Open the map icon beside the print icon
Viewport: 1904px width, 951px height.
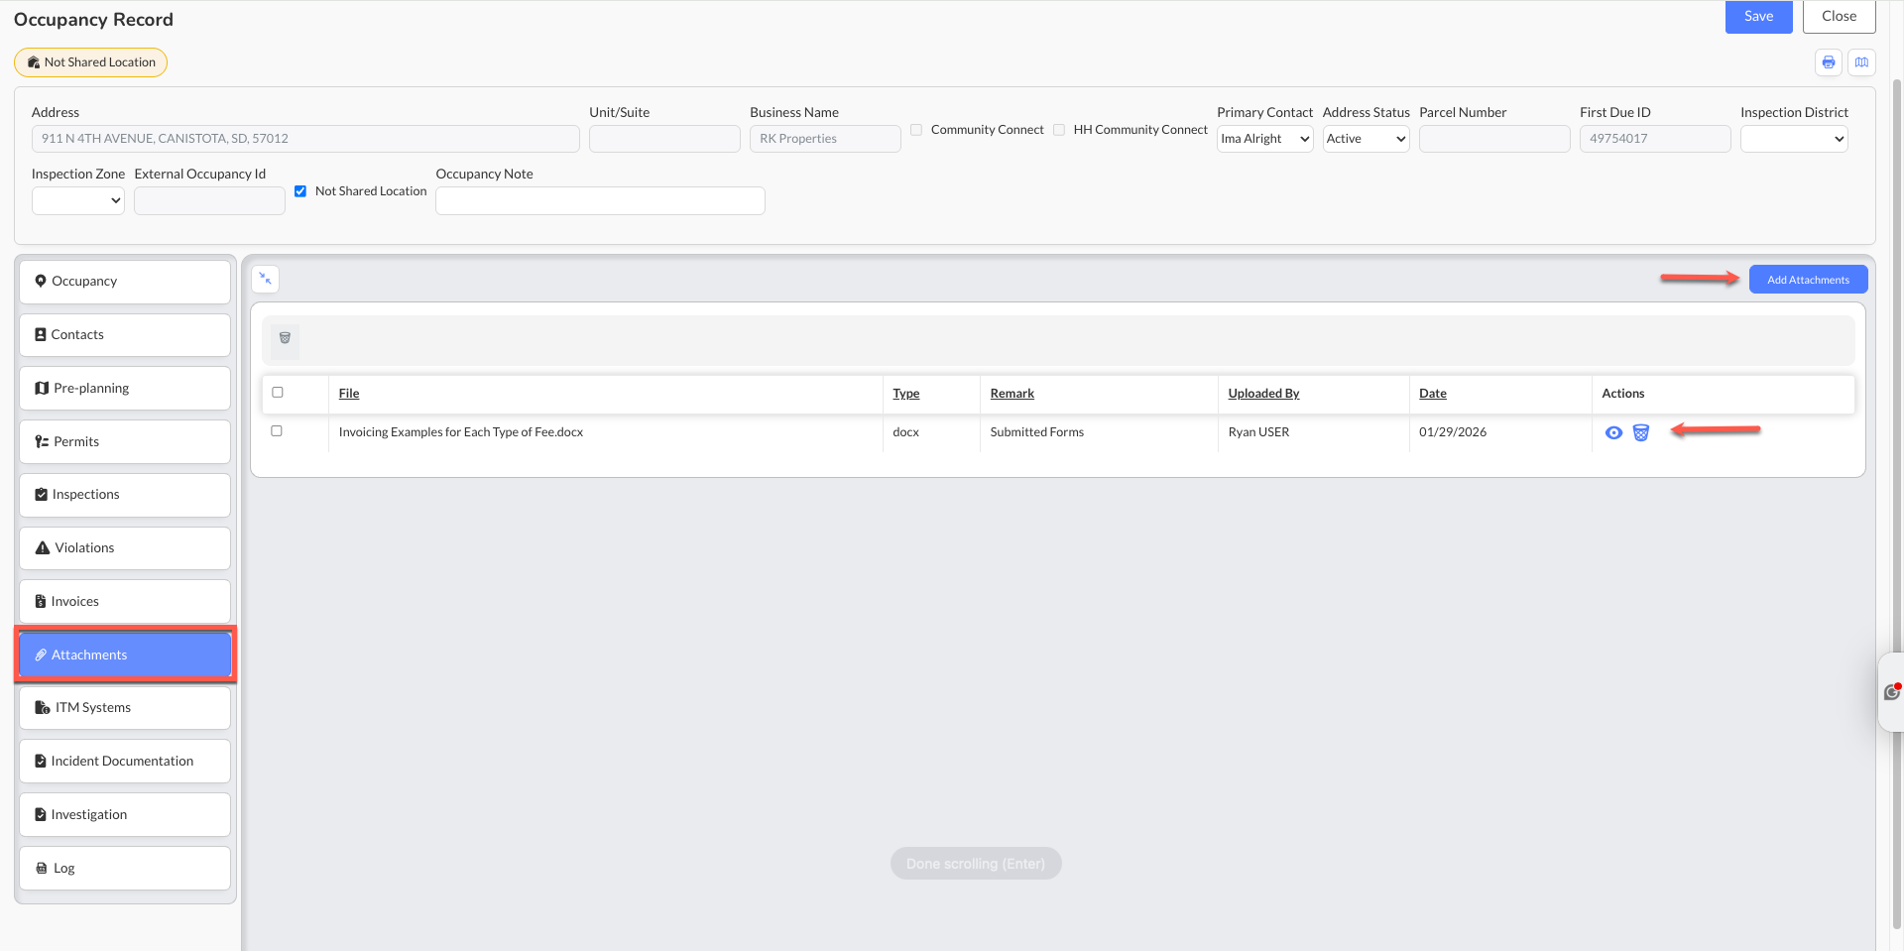(1861, 62)
